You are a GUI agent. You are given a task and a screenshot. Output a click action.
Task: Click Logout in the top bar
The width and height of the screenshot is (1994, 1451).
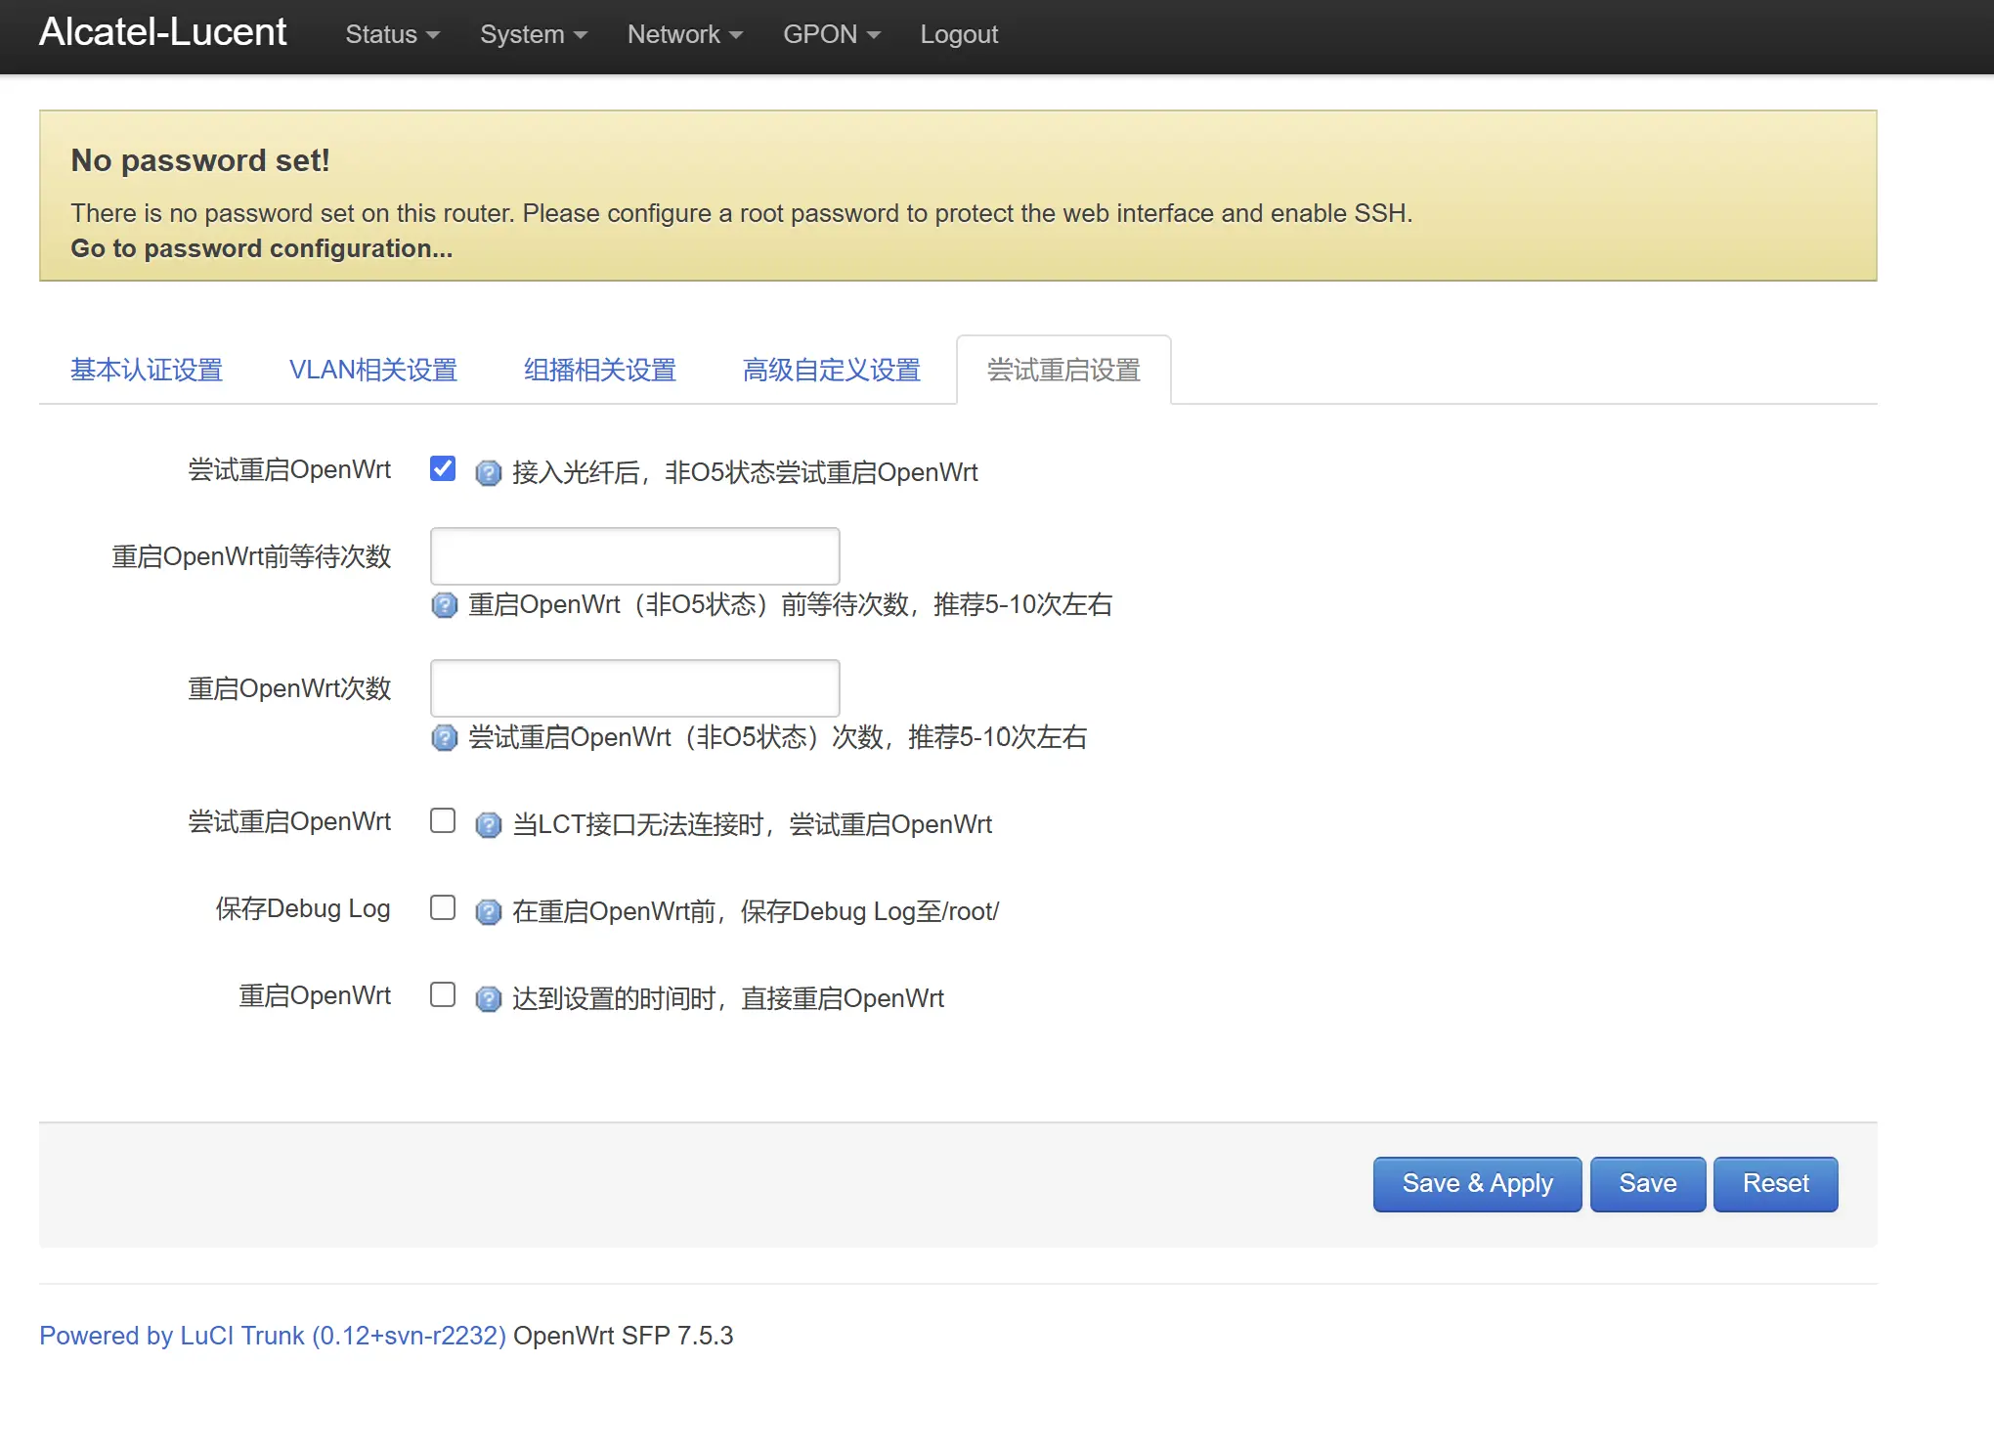(x=959, y=34)
